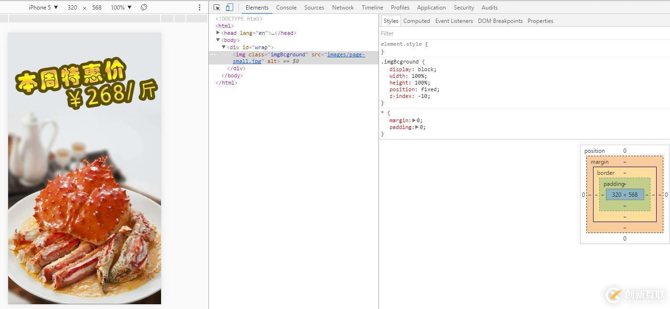Viewport: 670px width, 309px height.
Task: Click the rotate screen orientation icon
Action: pyautogui.click(x=144, y=7)
